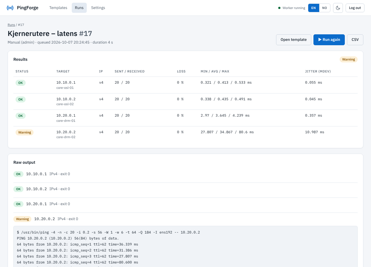The width and height of the screenshot is (371, 267).
Task: Open the Settings tab
Action: tap(98, 8)
